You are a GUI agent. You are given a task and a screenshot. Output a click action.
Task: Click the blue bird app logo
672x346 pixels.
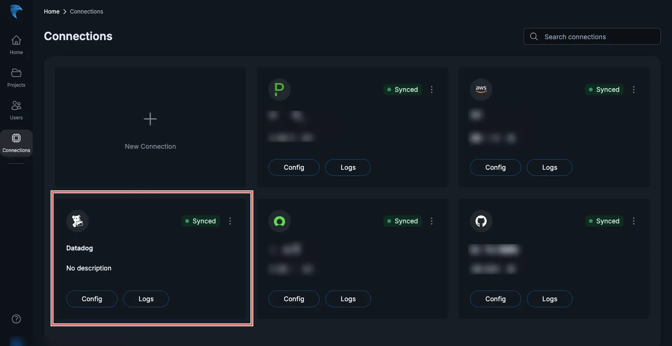click(16, 11)
